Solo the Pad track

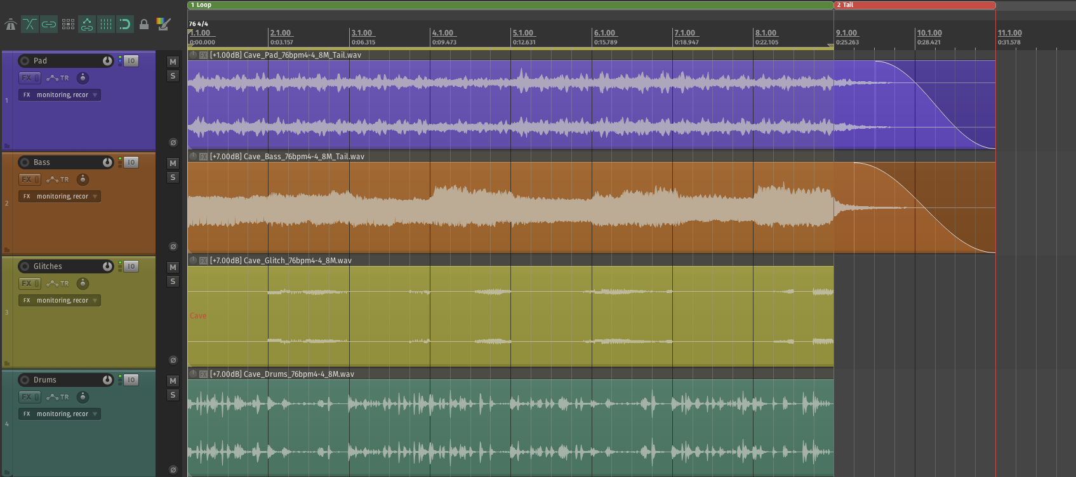click(x=173, y=76)
